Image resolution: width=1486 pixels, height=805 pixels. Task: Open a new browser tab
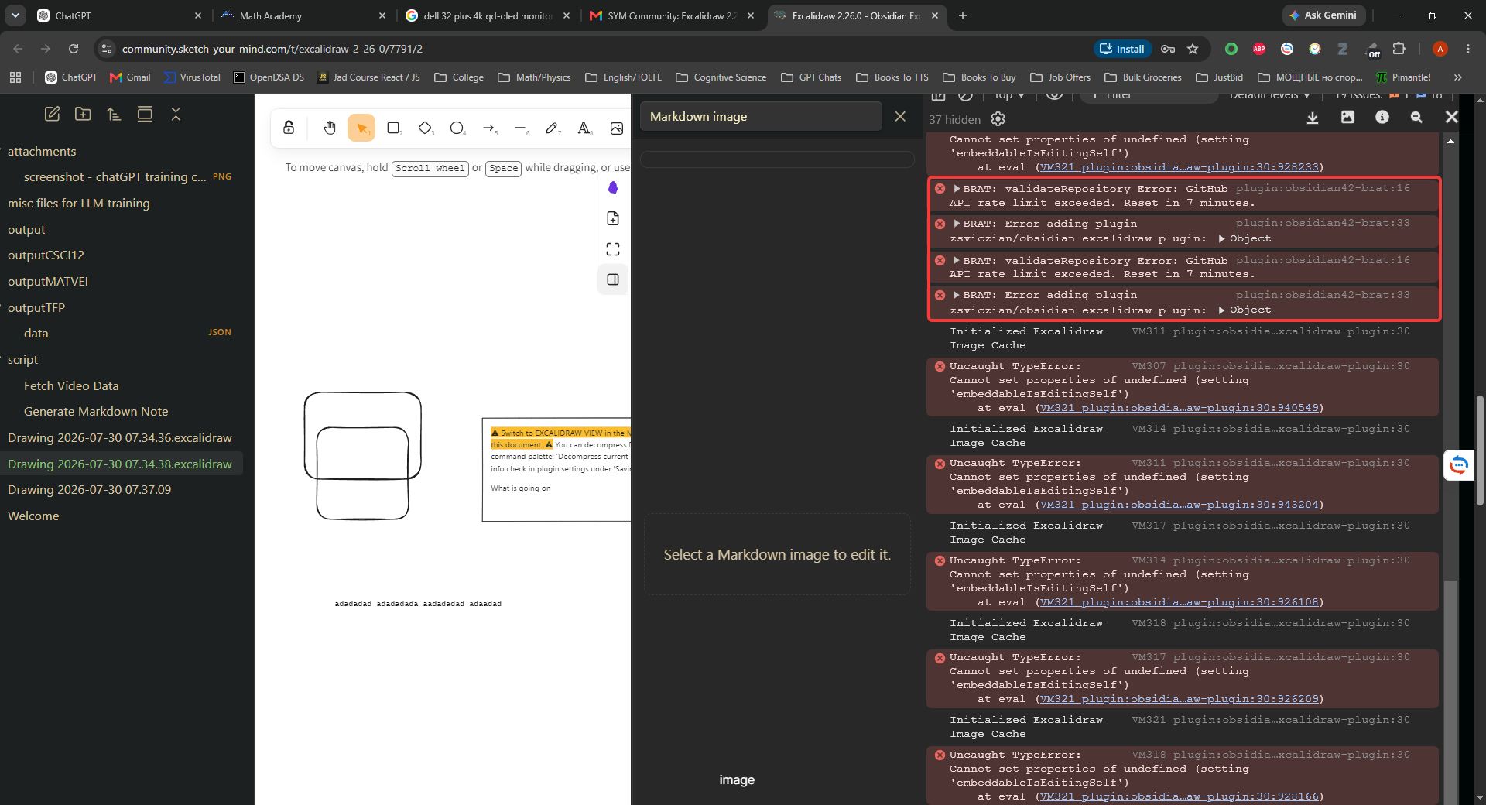click(963, 15)
